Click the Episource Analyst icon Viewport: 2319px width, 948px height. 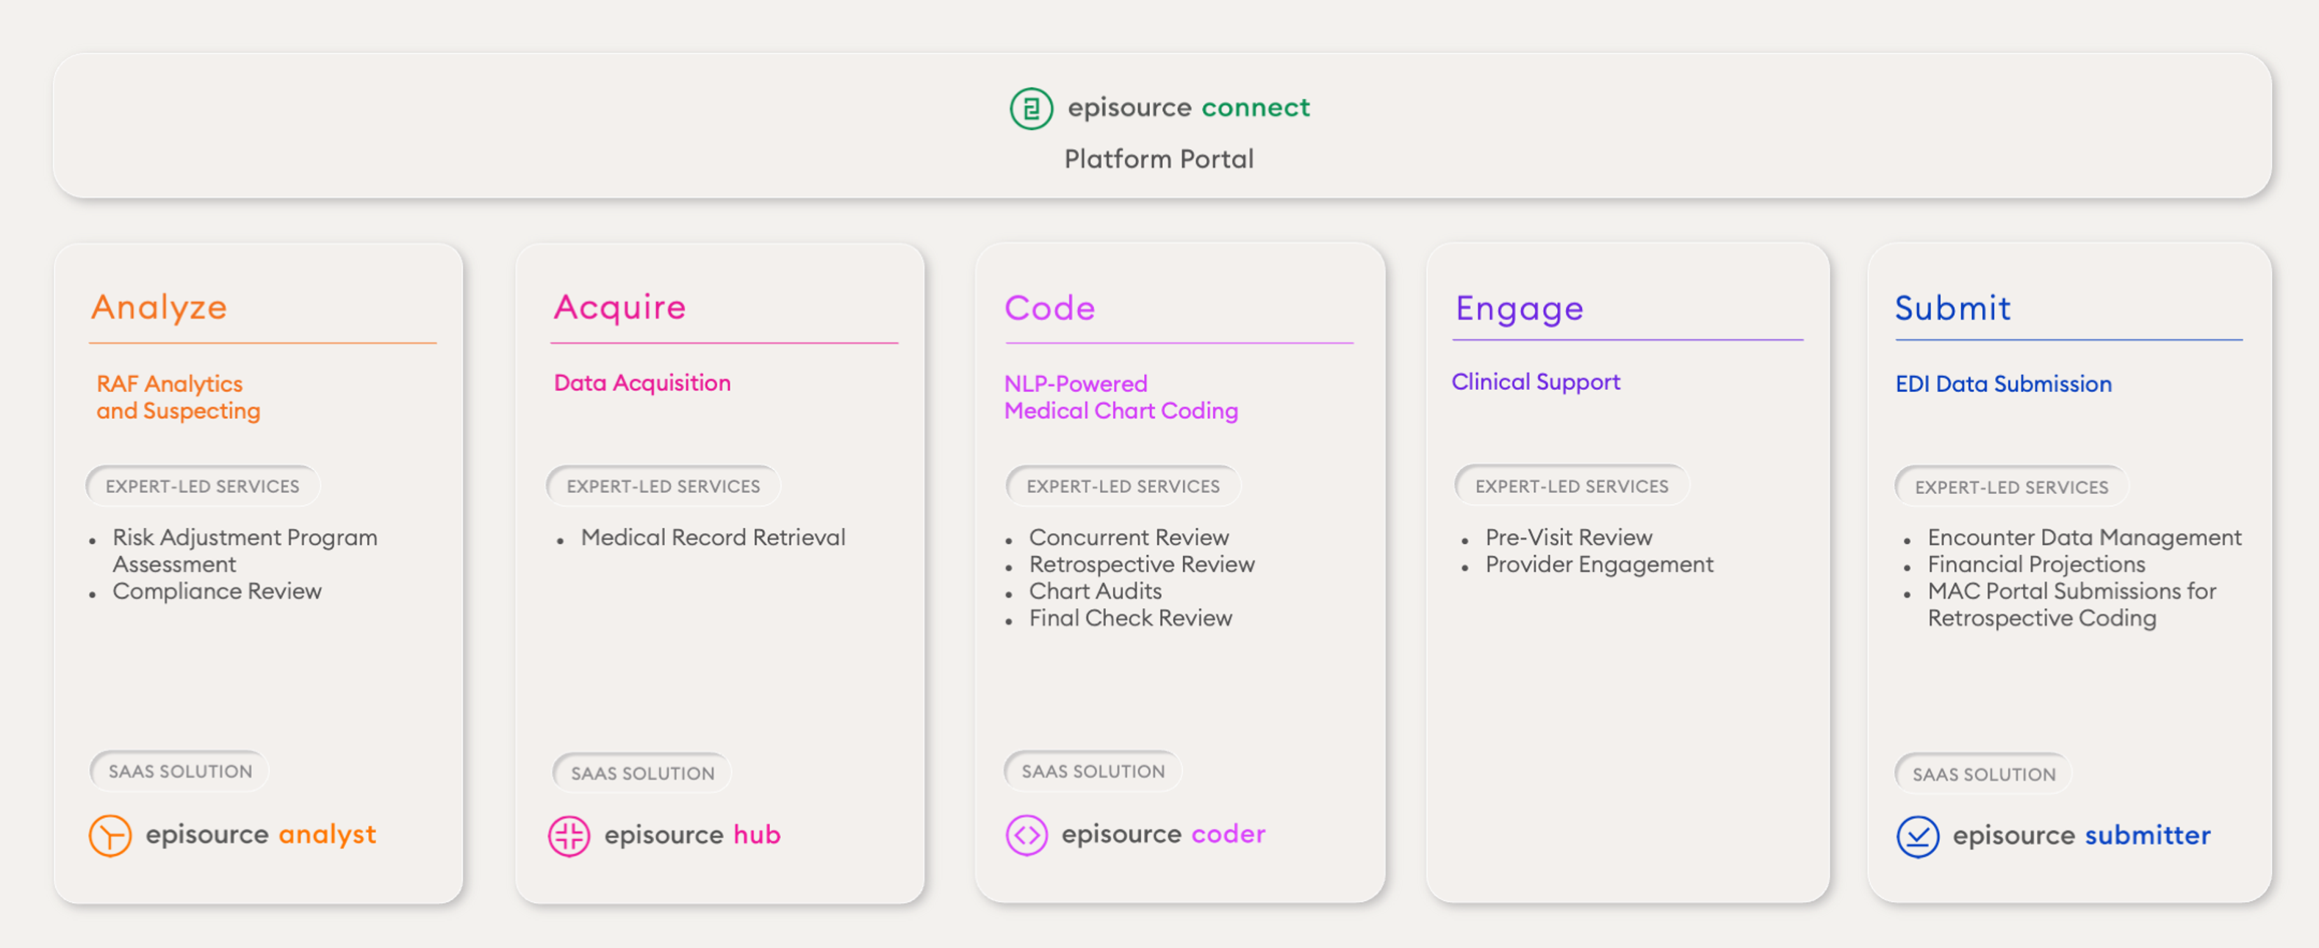tap(109, 835)
